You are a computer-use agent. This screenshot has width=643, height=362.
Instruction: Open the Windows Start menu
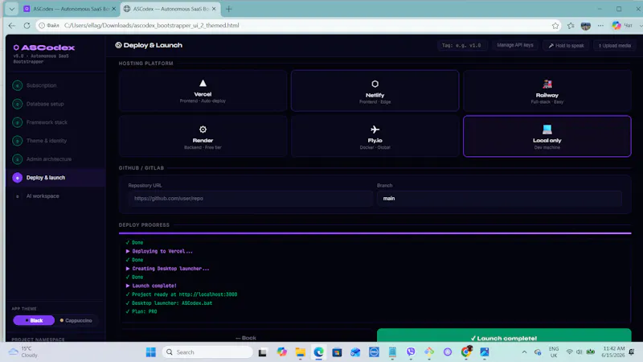tap(151, 352)
